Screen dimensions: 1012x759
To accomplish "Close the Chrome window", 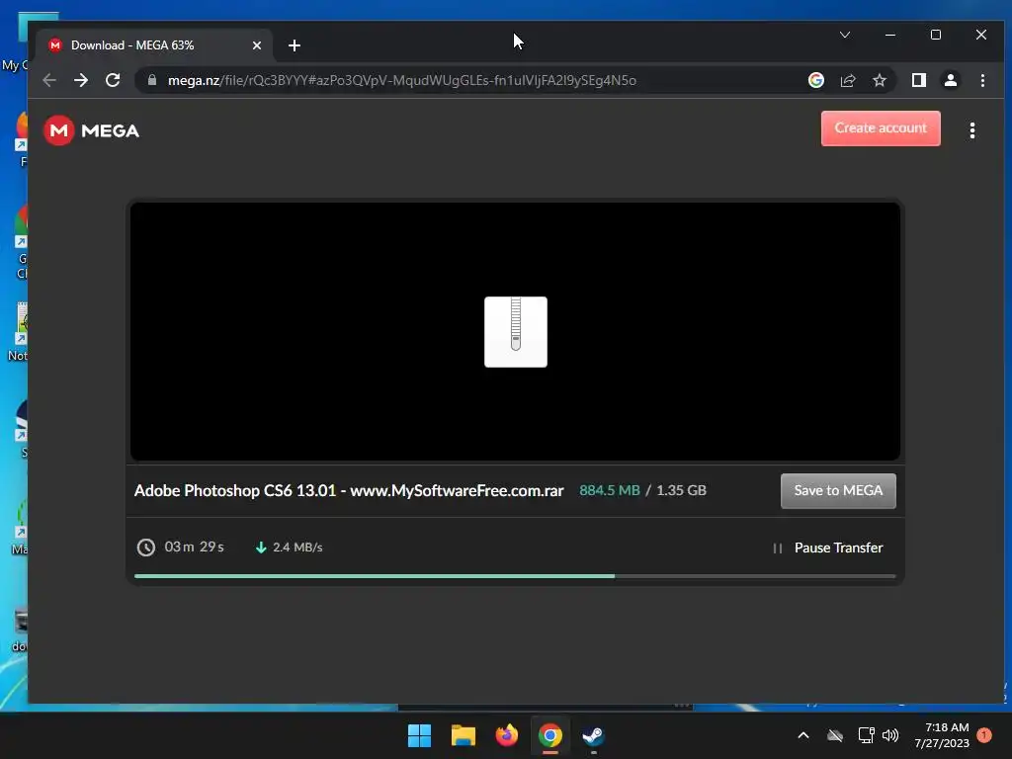I will (981, 35).
